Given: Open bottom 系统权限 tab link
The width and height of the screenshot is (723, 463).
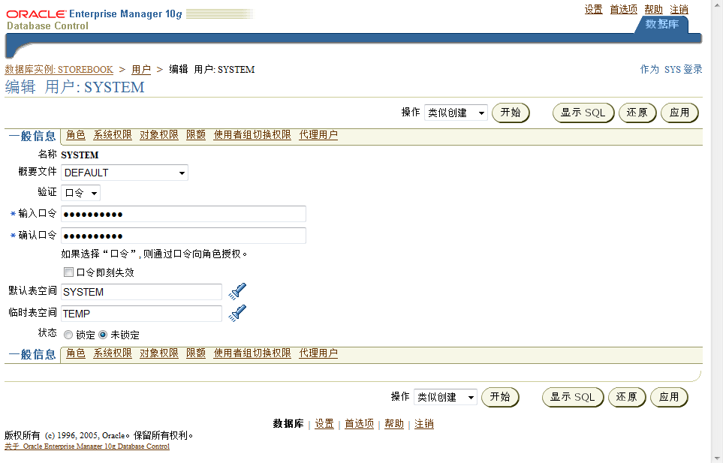Looking at the screenshot, I should (x=113, y=353).
